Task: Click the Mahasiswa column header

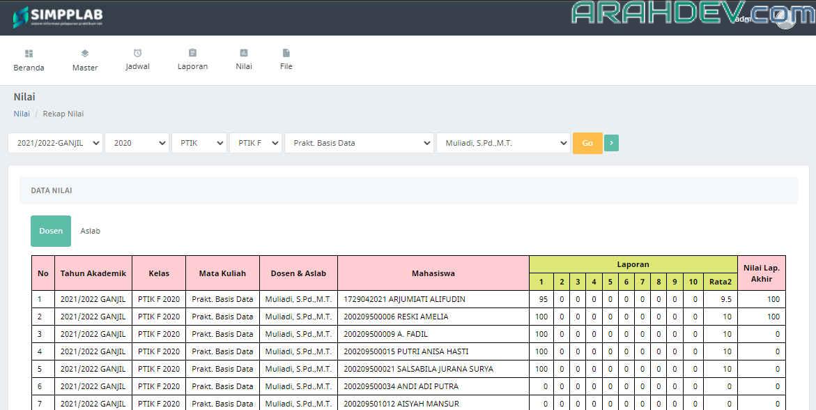Action: click(x=433, y=273)
